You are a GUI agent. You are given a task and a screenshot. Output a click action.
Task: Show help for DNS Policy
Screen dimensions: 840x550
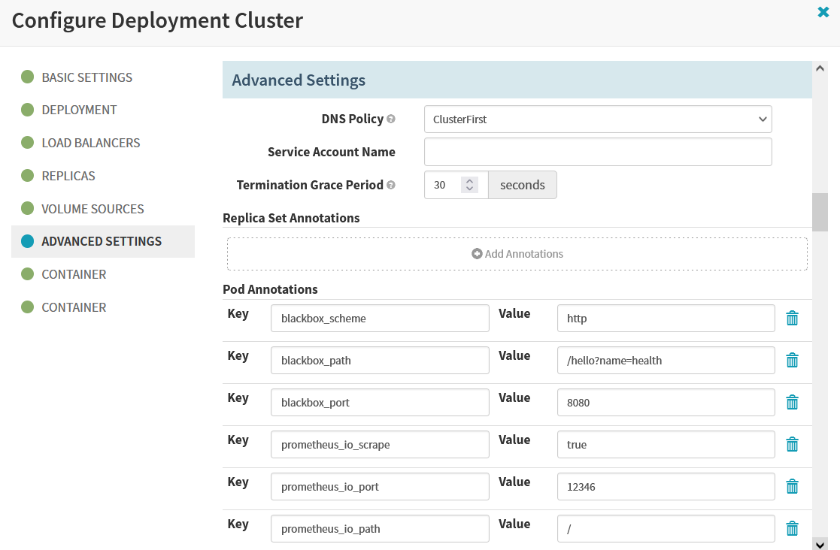pos(391,119)
